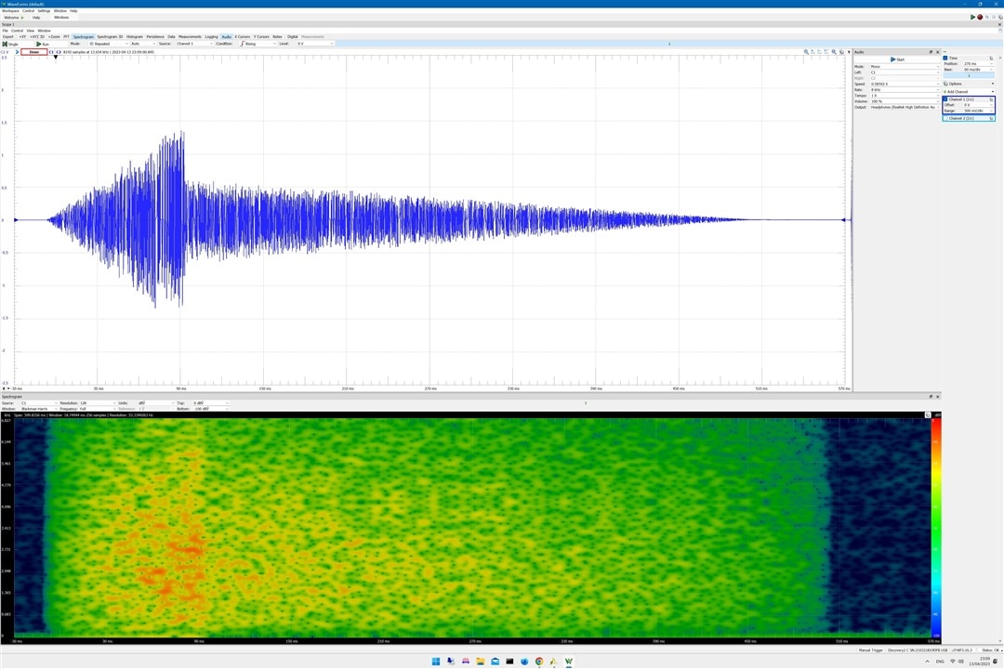
Task: Open the Channel 1 settings gear
Action: [x=991, y=99]
